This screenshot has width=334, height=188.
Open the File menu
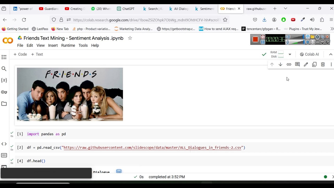20,45
